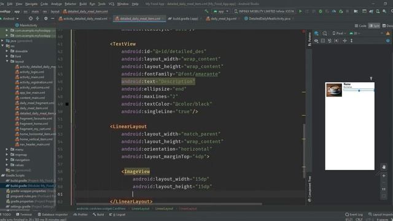393x221 pixels.
Task: Zoom in preview with plus icon
Action: [384, 176]
